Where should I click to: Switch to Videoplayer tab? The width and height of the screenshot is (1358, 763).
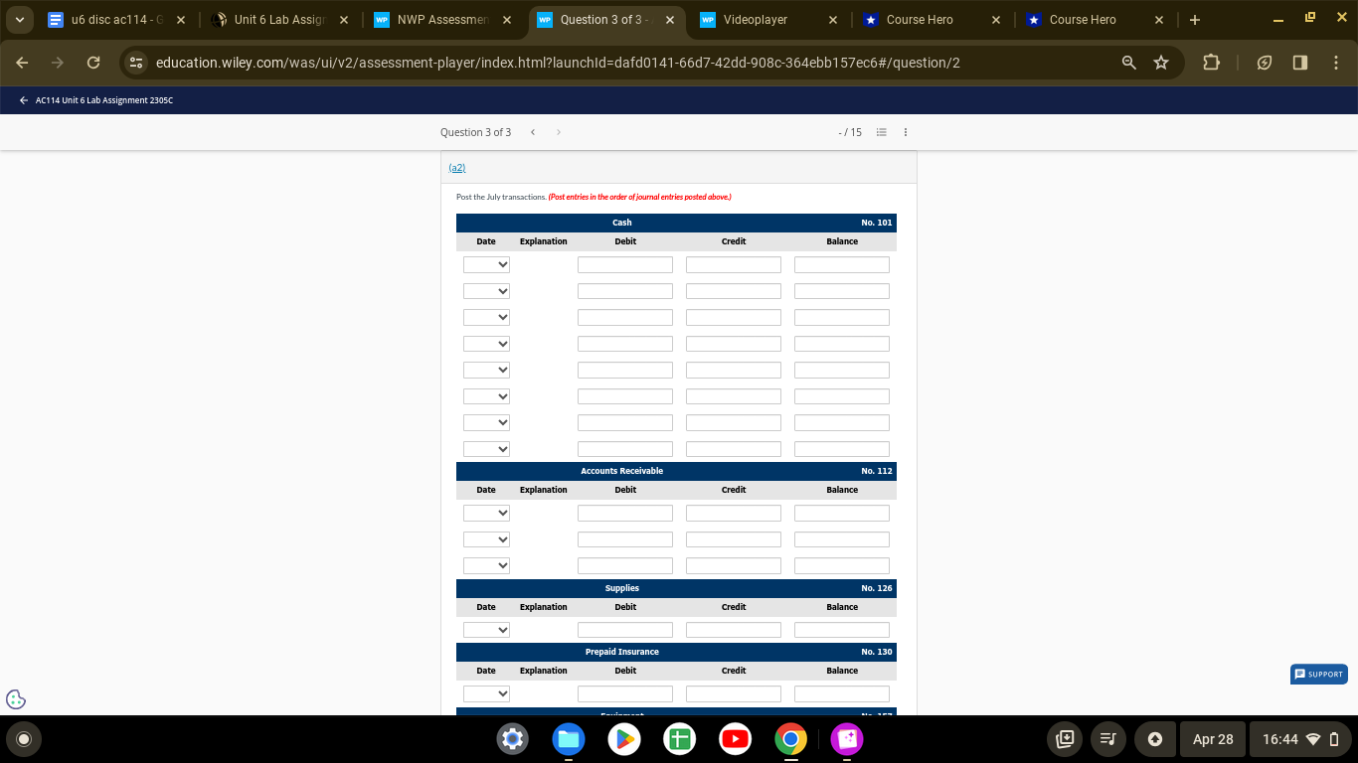coord(767,20)
